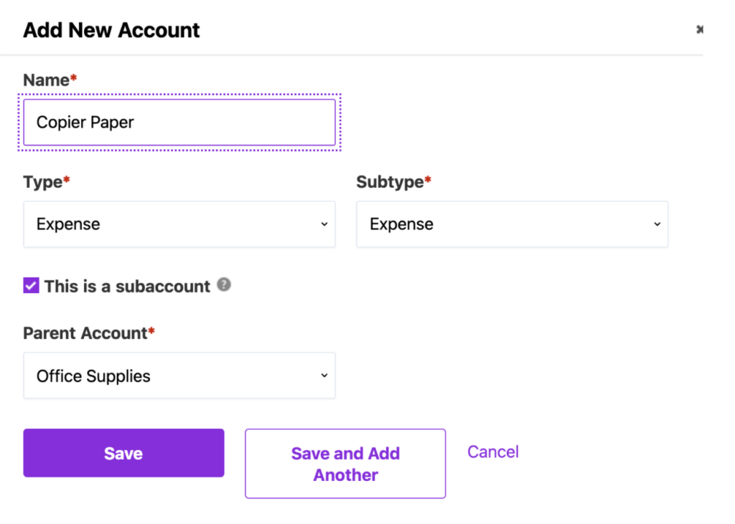The height and width of the screenshot is (524, 735).
Task: Expand the Parent Account dropdown Office Supplies
Action: [179, 376]
